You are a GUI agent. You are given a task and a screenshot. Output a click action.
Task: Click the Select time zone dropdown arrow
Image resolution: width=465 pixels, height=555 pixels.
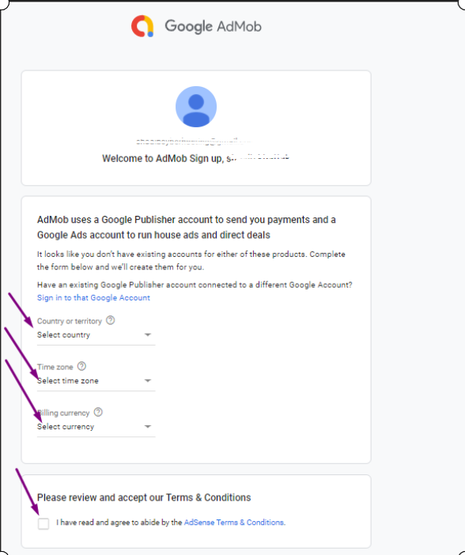(148, 380)
